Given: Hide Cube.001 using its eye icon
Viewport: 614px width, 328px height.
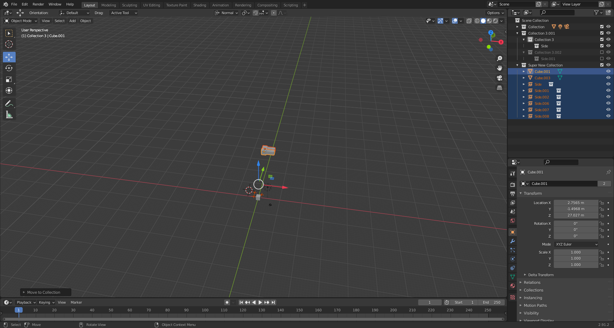Looking at the screenshot, I should pyautogui.click(x=608, y=71).
